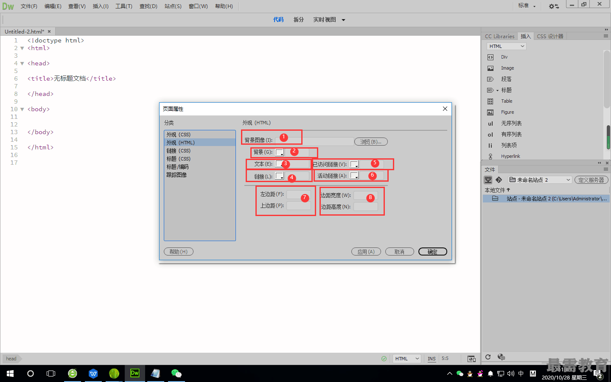Toggle INS insert mode in status bar
The height and width of the screenshot is (382, 611).
point(432,359)
